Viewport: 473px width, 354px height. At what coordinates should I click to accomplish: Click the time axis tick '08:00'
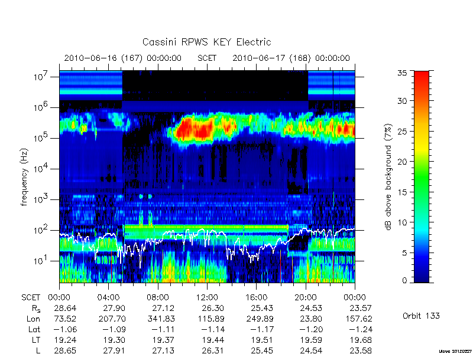point(158,297)
